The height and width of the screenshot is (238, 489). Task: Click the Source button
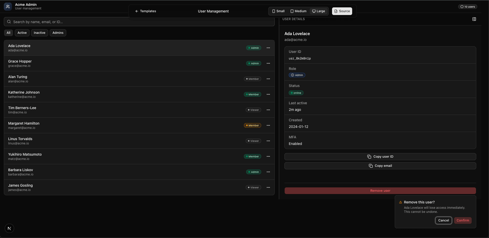click(342, 11)
